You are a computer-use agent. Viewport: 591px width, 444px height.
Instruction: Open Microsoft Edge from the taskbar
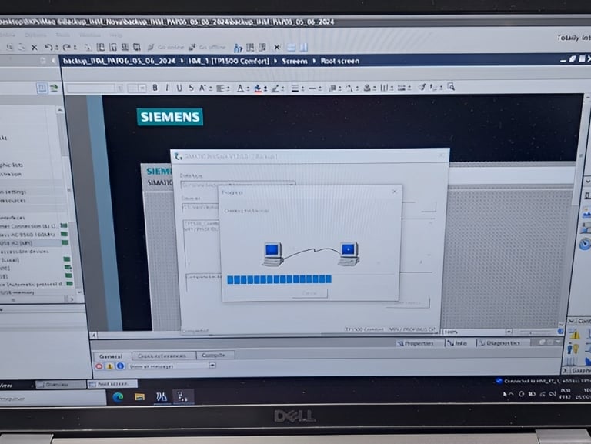point(118,397)
